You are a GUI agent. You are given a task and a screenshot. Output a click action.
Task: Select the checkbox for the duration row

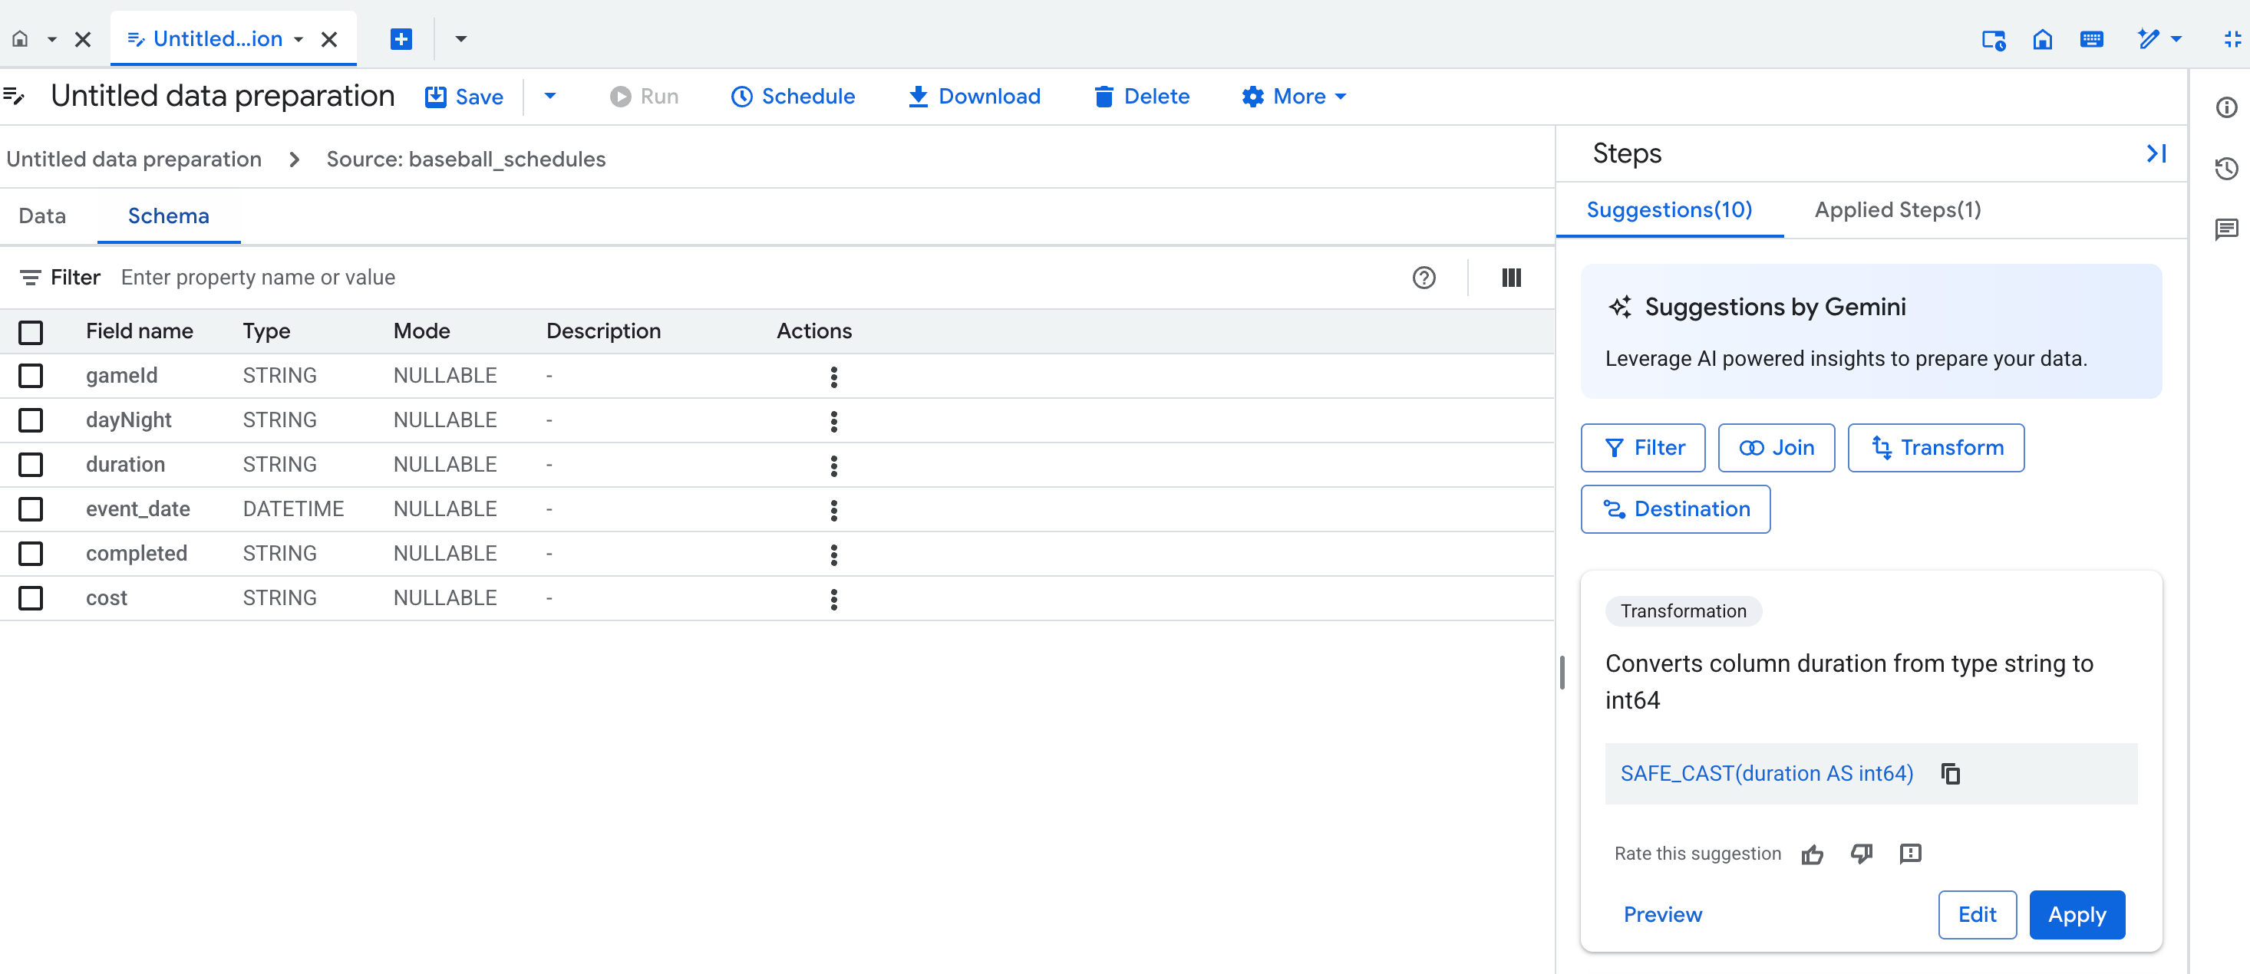point(31,464)
